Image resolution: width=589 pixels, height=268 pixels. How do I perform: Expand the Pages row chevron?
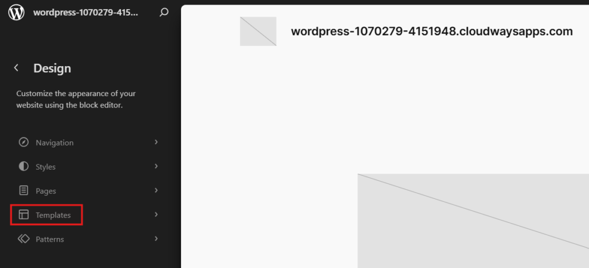[x=156, y=190]
